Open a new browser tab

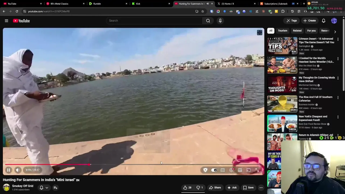[304, 4]
